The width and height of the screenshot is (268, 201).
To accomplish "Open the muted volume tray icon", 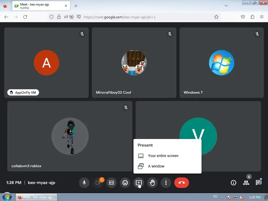I will (x=242, y=197).
